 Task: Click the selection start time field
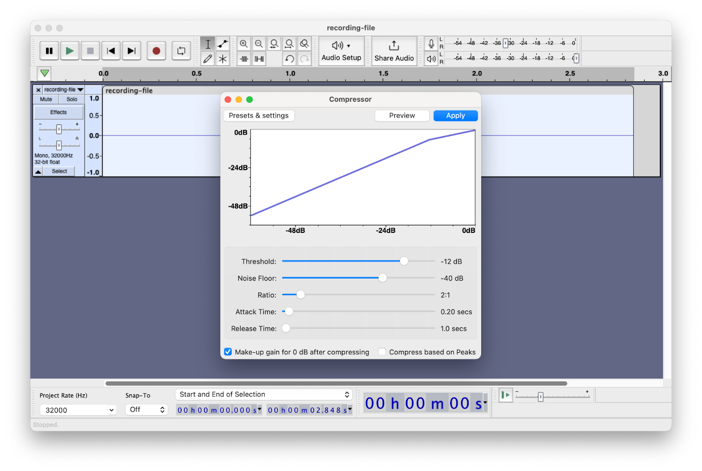click(219, 410)
